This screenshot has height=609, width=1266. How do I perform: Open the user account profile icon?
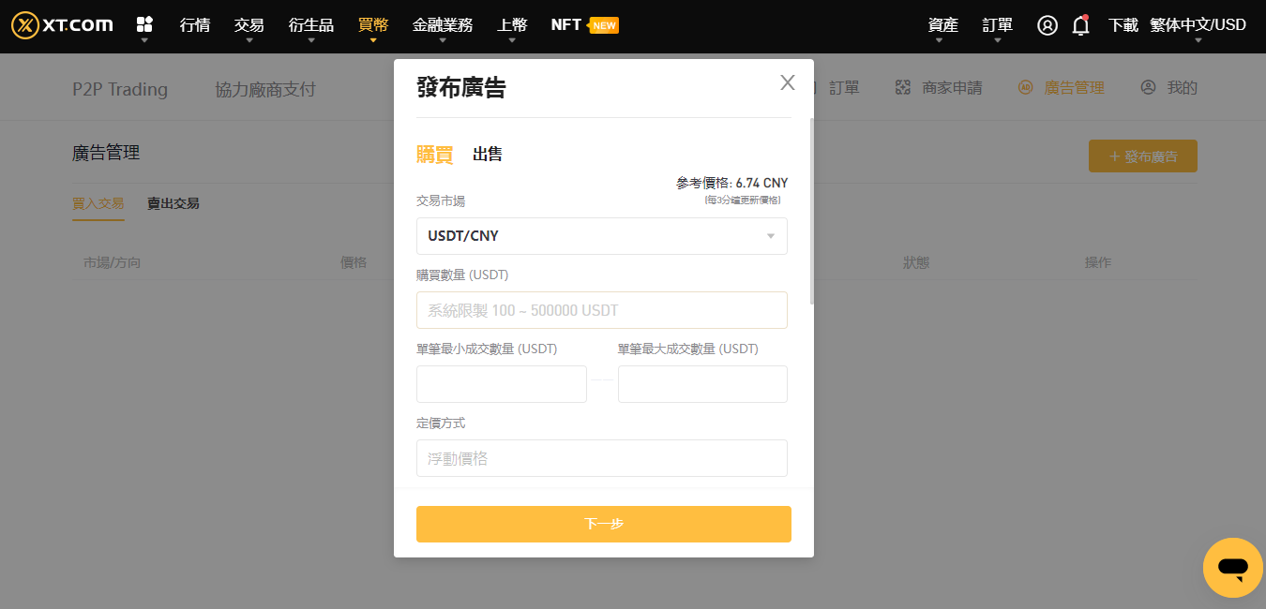(1047, 25)
